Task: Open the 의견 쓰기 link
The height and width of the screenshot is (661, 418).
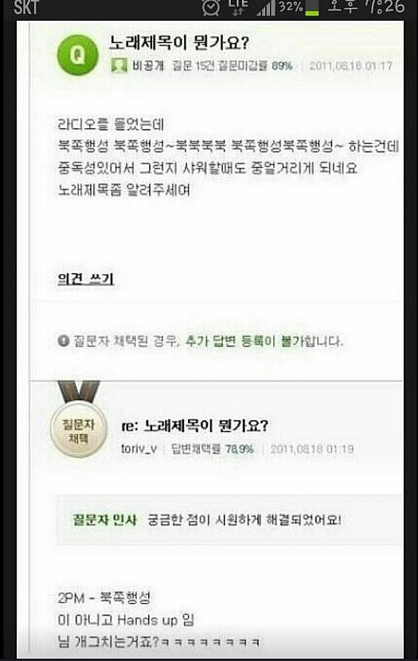Action: [86, 278]
